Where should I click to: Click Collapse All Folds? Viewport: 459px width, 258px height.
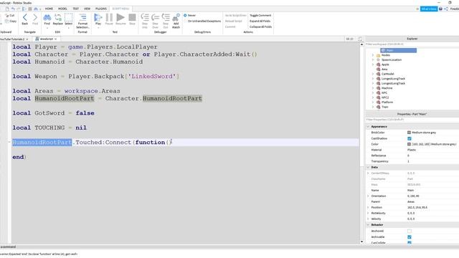pos(260,27)
